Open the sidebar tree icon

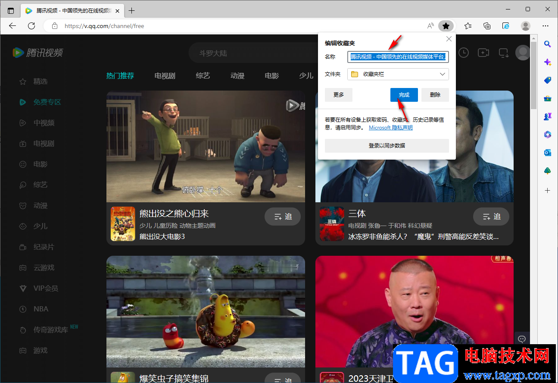548,171
